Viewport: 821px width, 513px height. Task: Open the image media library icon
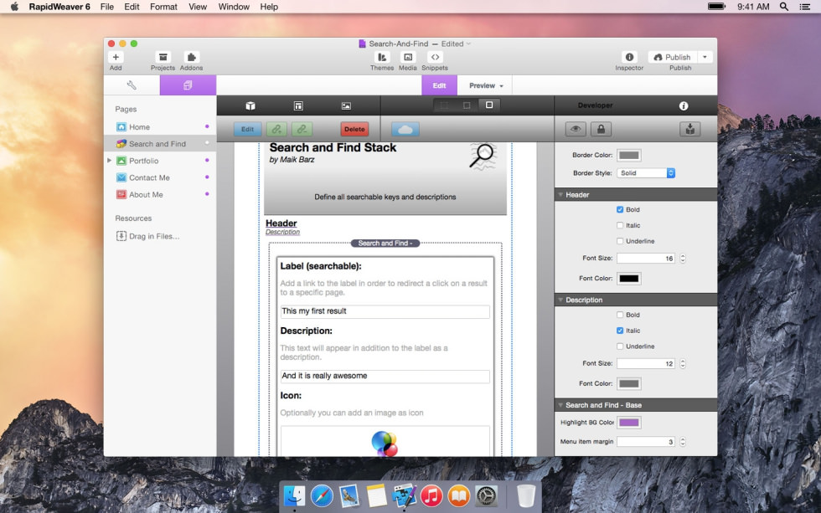(x=346, y=105)
